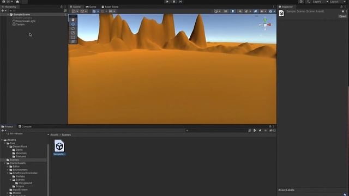Open the Inspector panel options menu

coord(345,7)
